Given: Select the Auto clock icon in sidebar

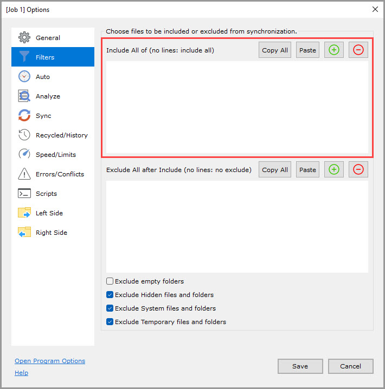Looking at the screenshot, I should pyautogui.click(x=24, y=77).
